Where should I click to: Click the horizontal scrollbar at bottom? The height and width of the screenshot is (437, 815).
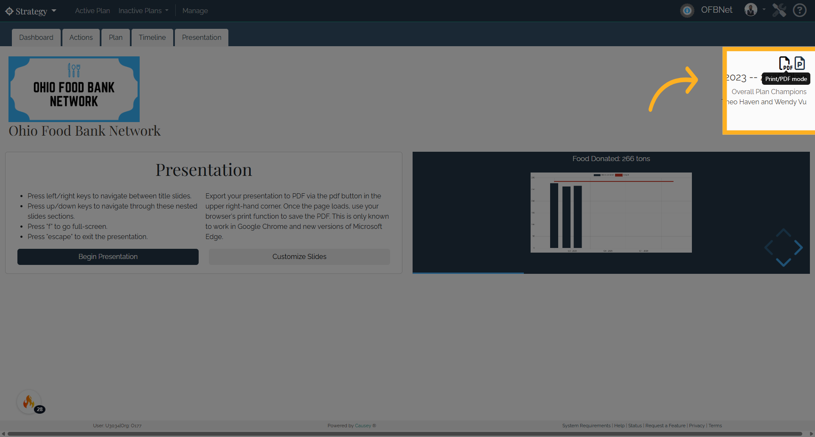pyautogui.click(x=405, y=434)
